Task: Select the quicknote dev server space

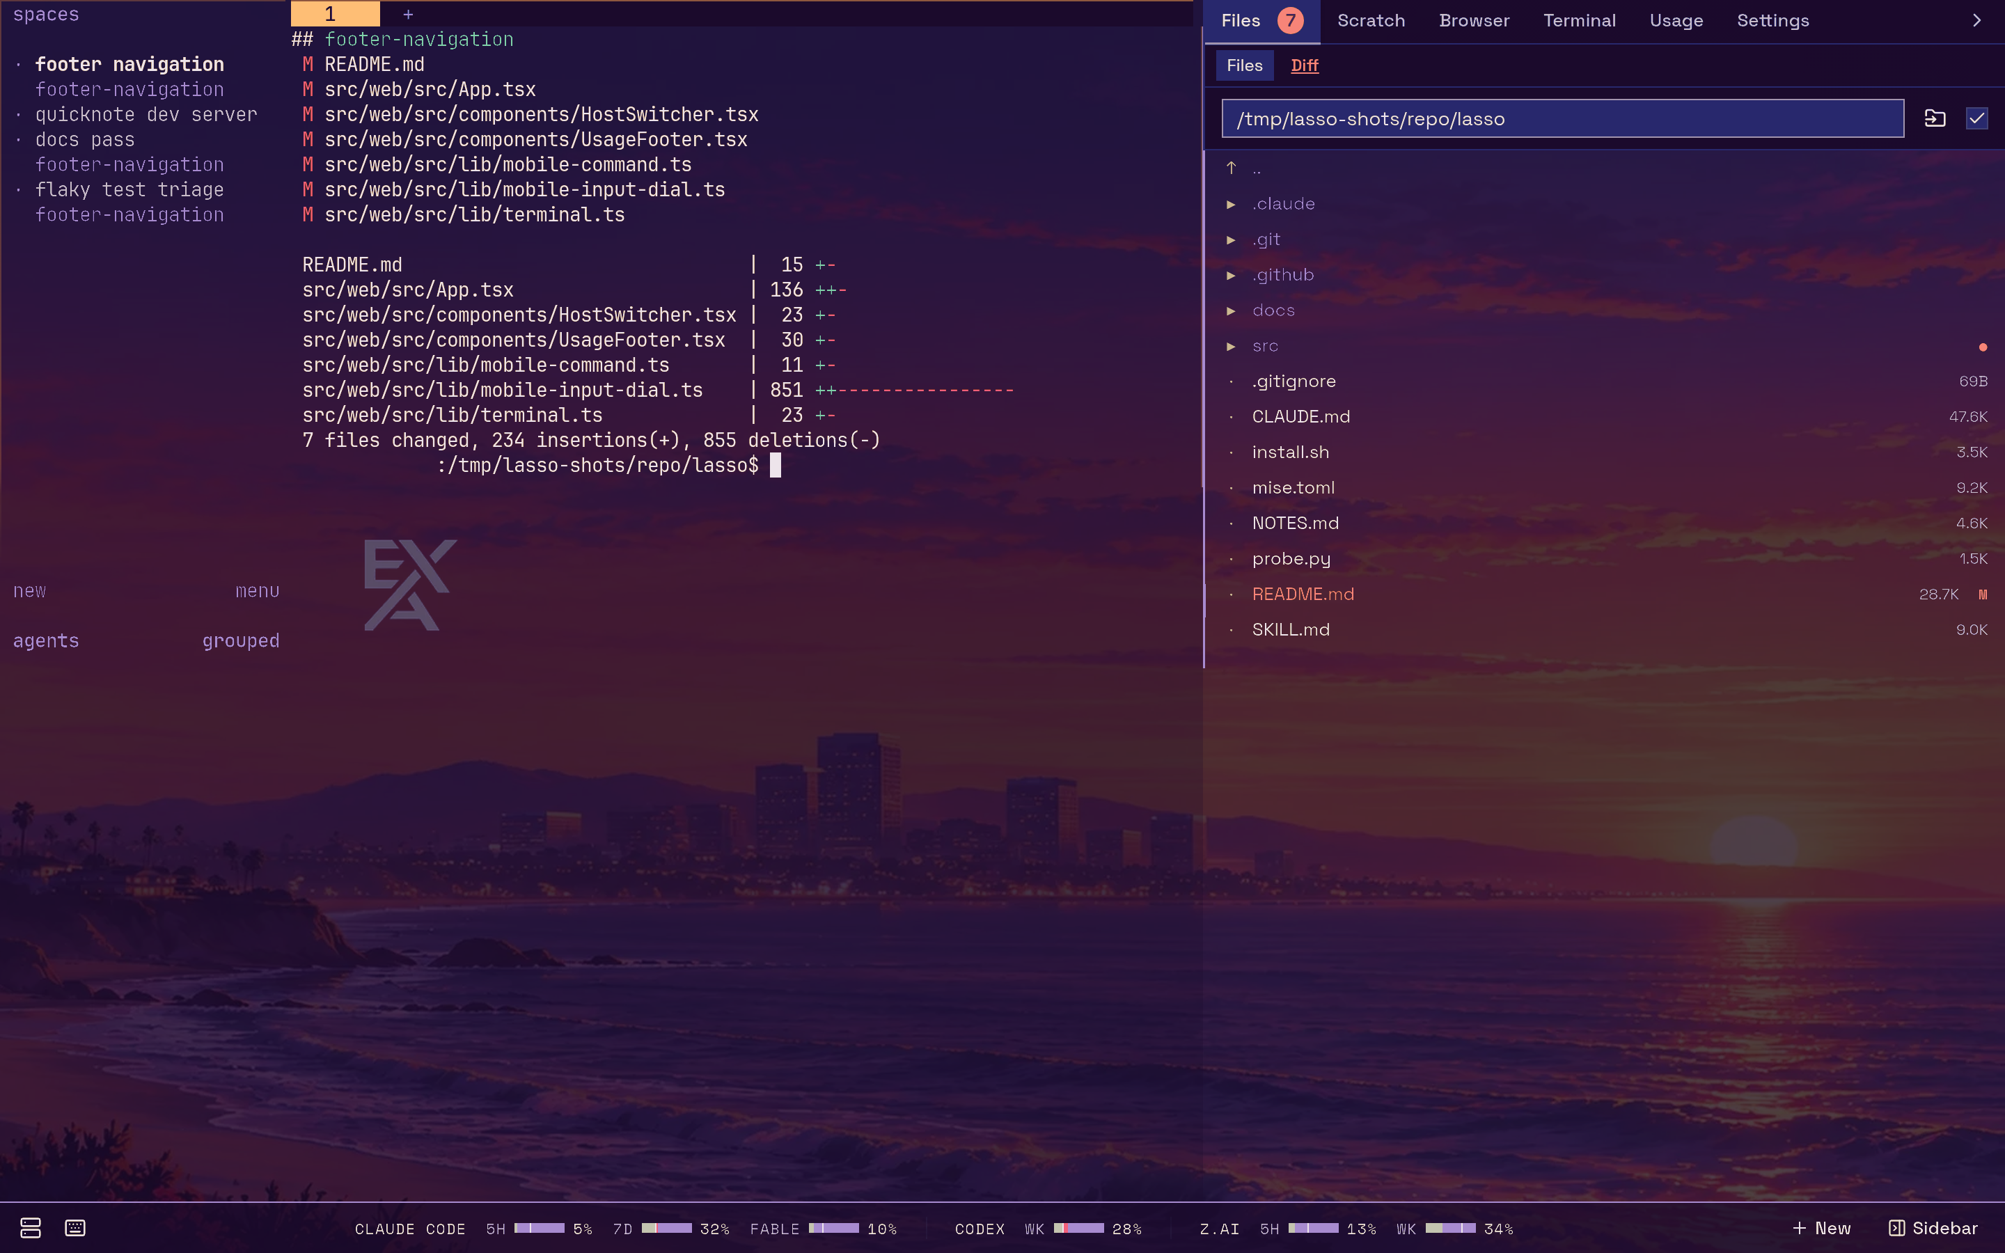Action: pyautogui.click(x=146, y=114)
